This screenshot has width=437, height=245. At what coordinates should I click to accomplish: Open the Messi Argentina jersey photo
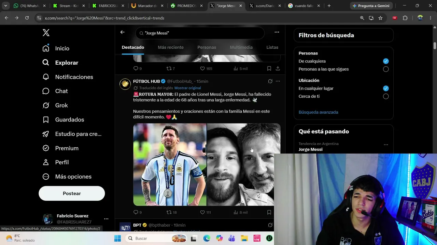click(170, 165)
